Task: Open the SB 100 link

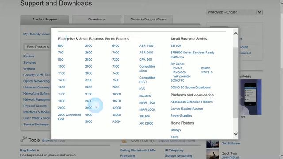Action: 176,46
